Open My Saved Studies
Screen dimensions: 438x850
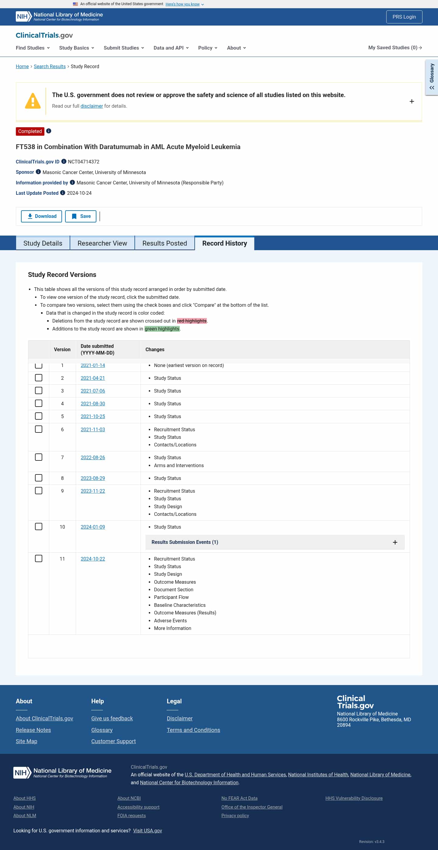point(395,47)
